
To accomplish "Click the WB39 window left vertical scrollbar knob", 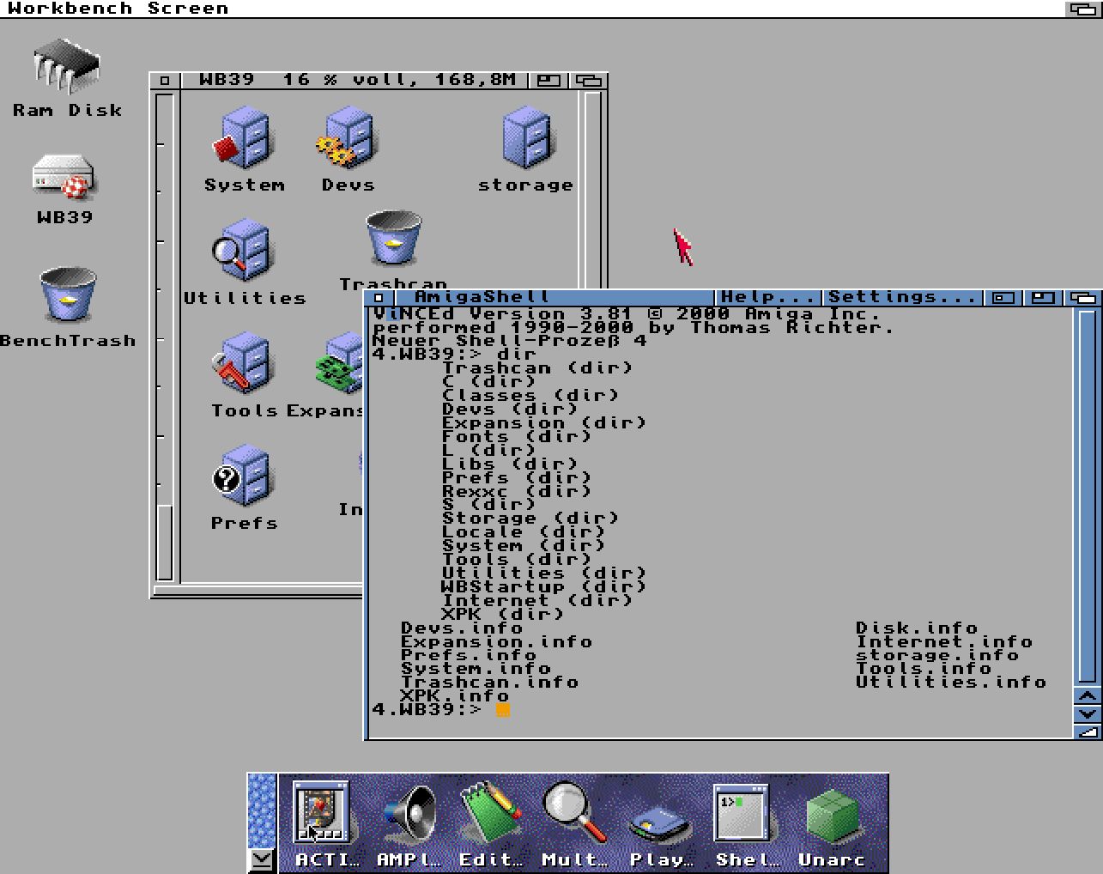I will 165,543.
